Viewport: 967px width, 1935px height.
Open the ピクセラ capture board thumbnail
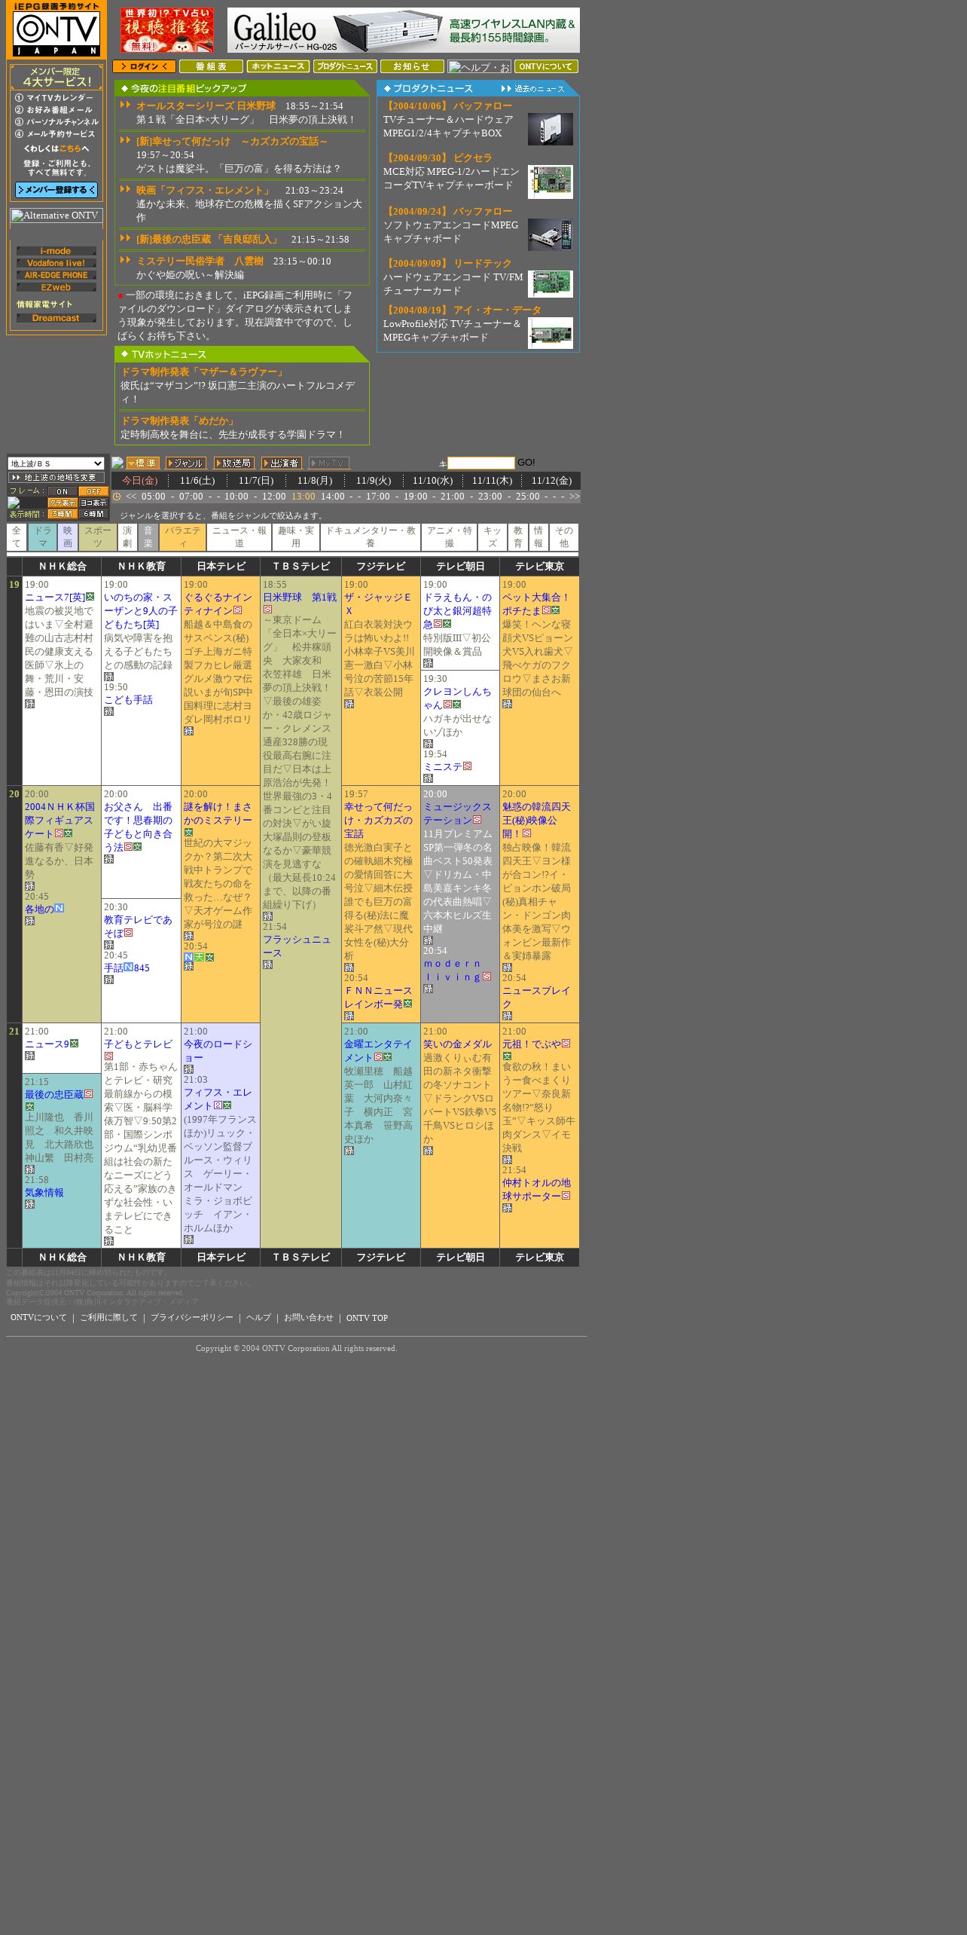coord(550,182)
